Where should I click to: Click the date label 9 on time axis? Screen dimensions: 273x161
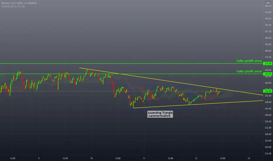tap(39, 158)
